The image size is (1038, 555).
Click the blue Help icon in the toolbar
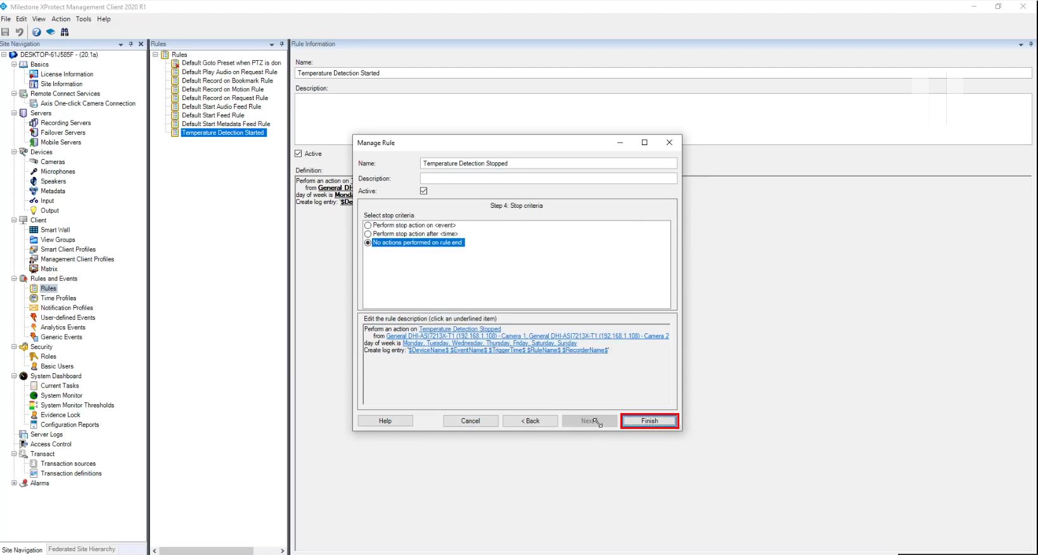(36, 32)
